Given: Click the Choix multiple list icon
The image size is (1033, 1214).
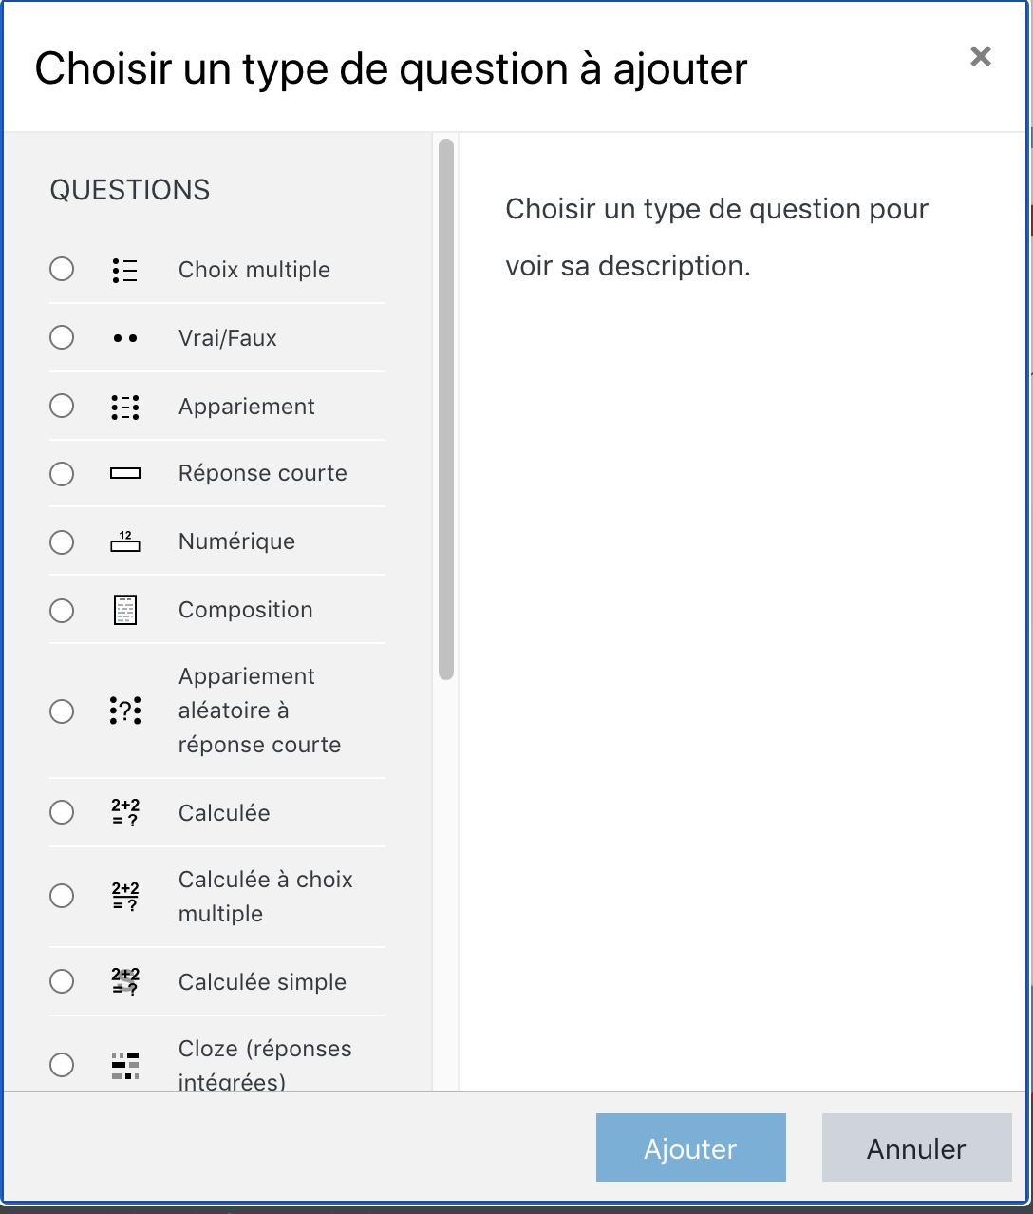Looking at the screenshot, I should [125, 271].
